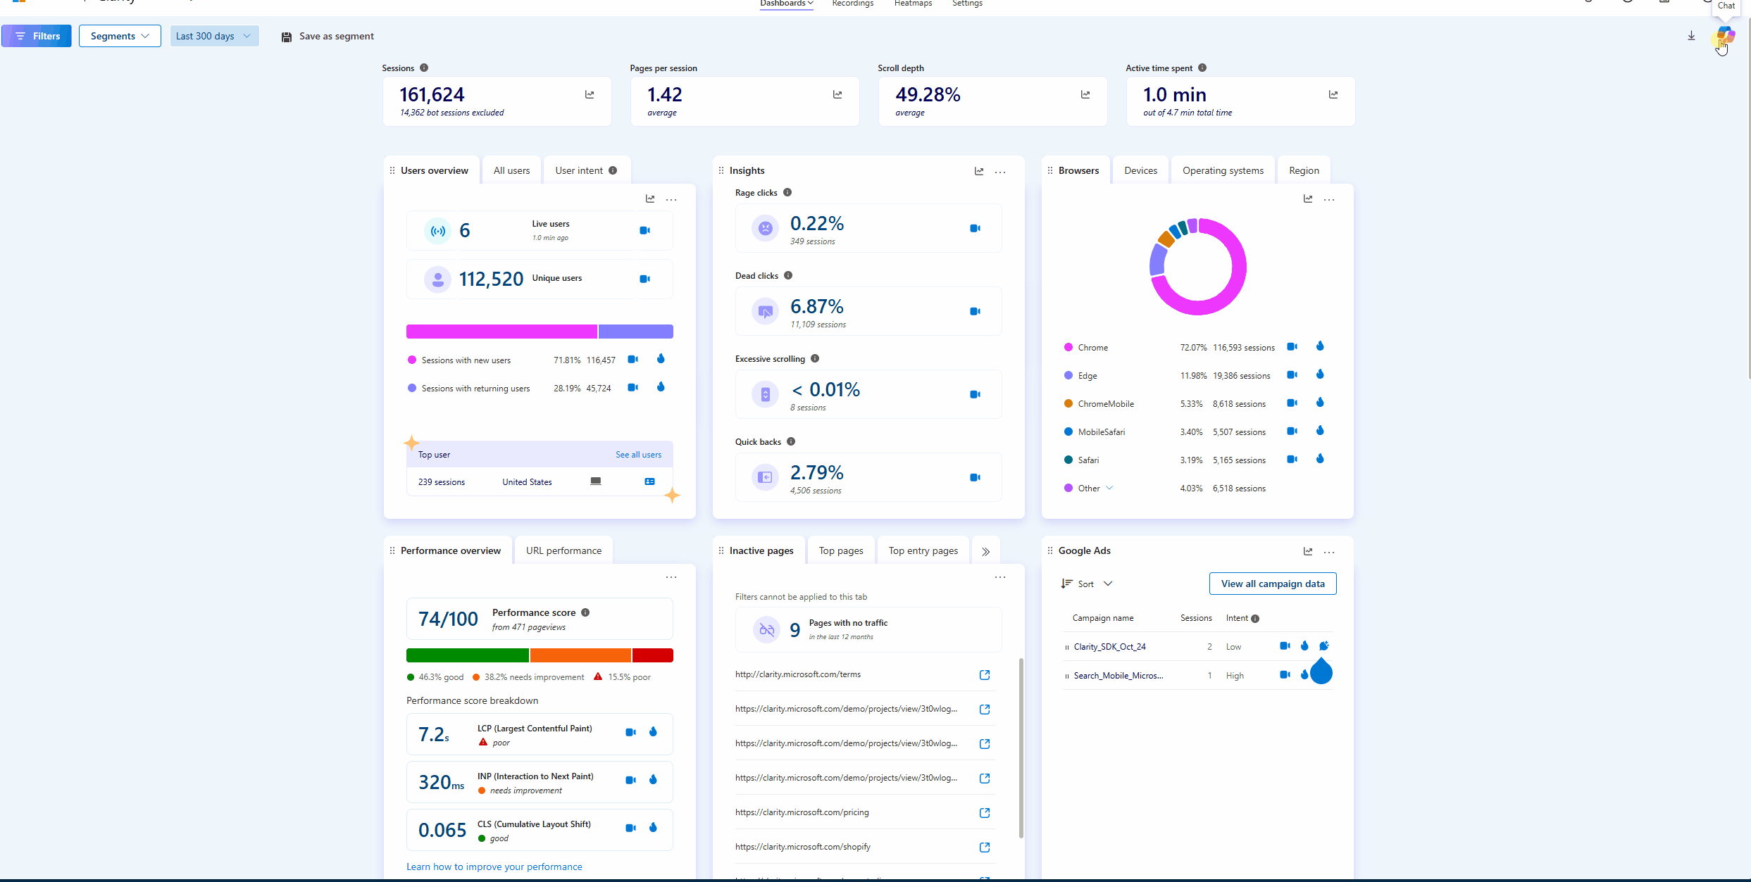The height and width of the screenshot is (882, 1751).
Task: View recordings for Unique users
Action: (644, 279)
